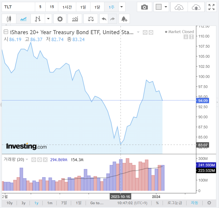219x208 pixels.
Task: Toggle visibility eye of 거래량 indicator
Action: [x=34, y=160]
